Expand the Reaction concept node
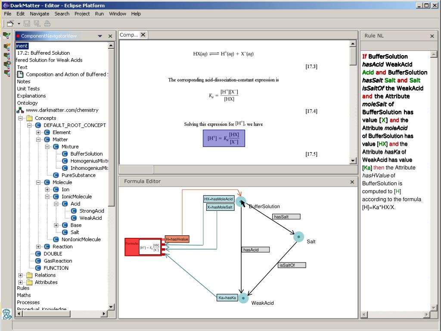This screenshot has width=441, height=331. point(38,247)
